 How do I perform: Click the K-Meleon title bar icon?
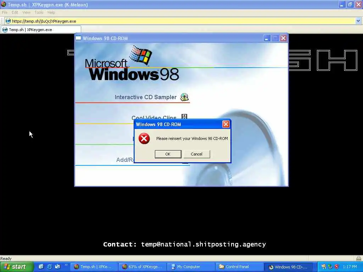pos(4,4)
